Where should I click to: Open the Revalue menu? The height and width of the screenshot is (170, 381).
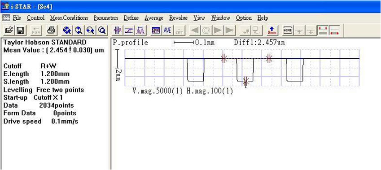point(178,18)
